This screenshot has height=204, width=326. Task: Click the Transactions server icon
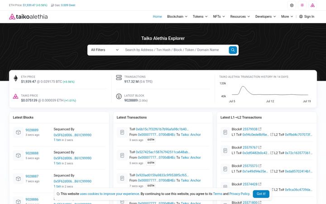point(119,78)
